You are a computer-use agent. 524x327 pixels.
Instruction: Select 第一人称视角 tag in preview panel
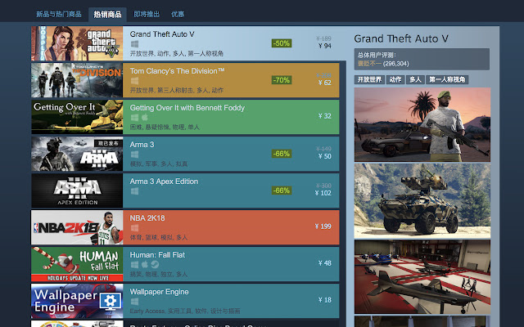coord(447,79)
